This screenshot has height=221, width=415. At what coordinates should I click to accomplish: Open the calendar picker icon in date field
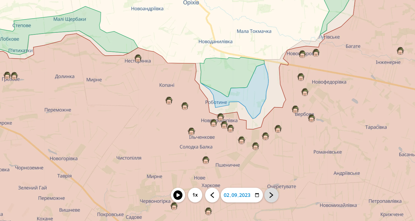click(x=257, y=195)
